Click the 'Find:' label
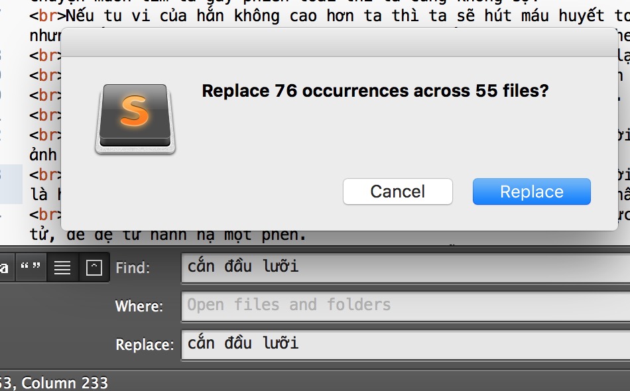This screenshot has height=391, width=630. click(133, 268)
